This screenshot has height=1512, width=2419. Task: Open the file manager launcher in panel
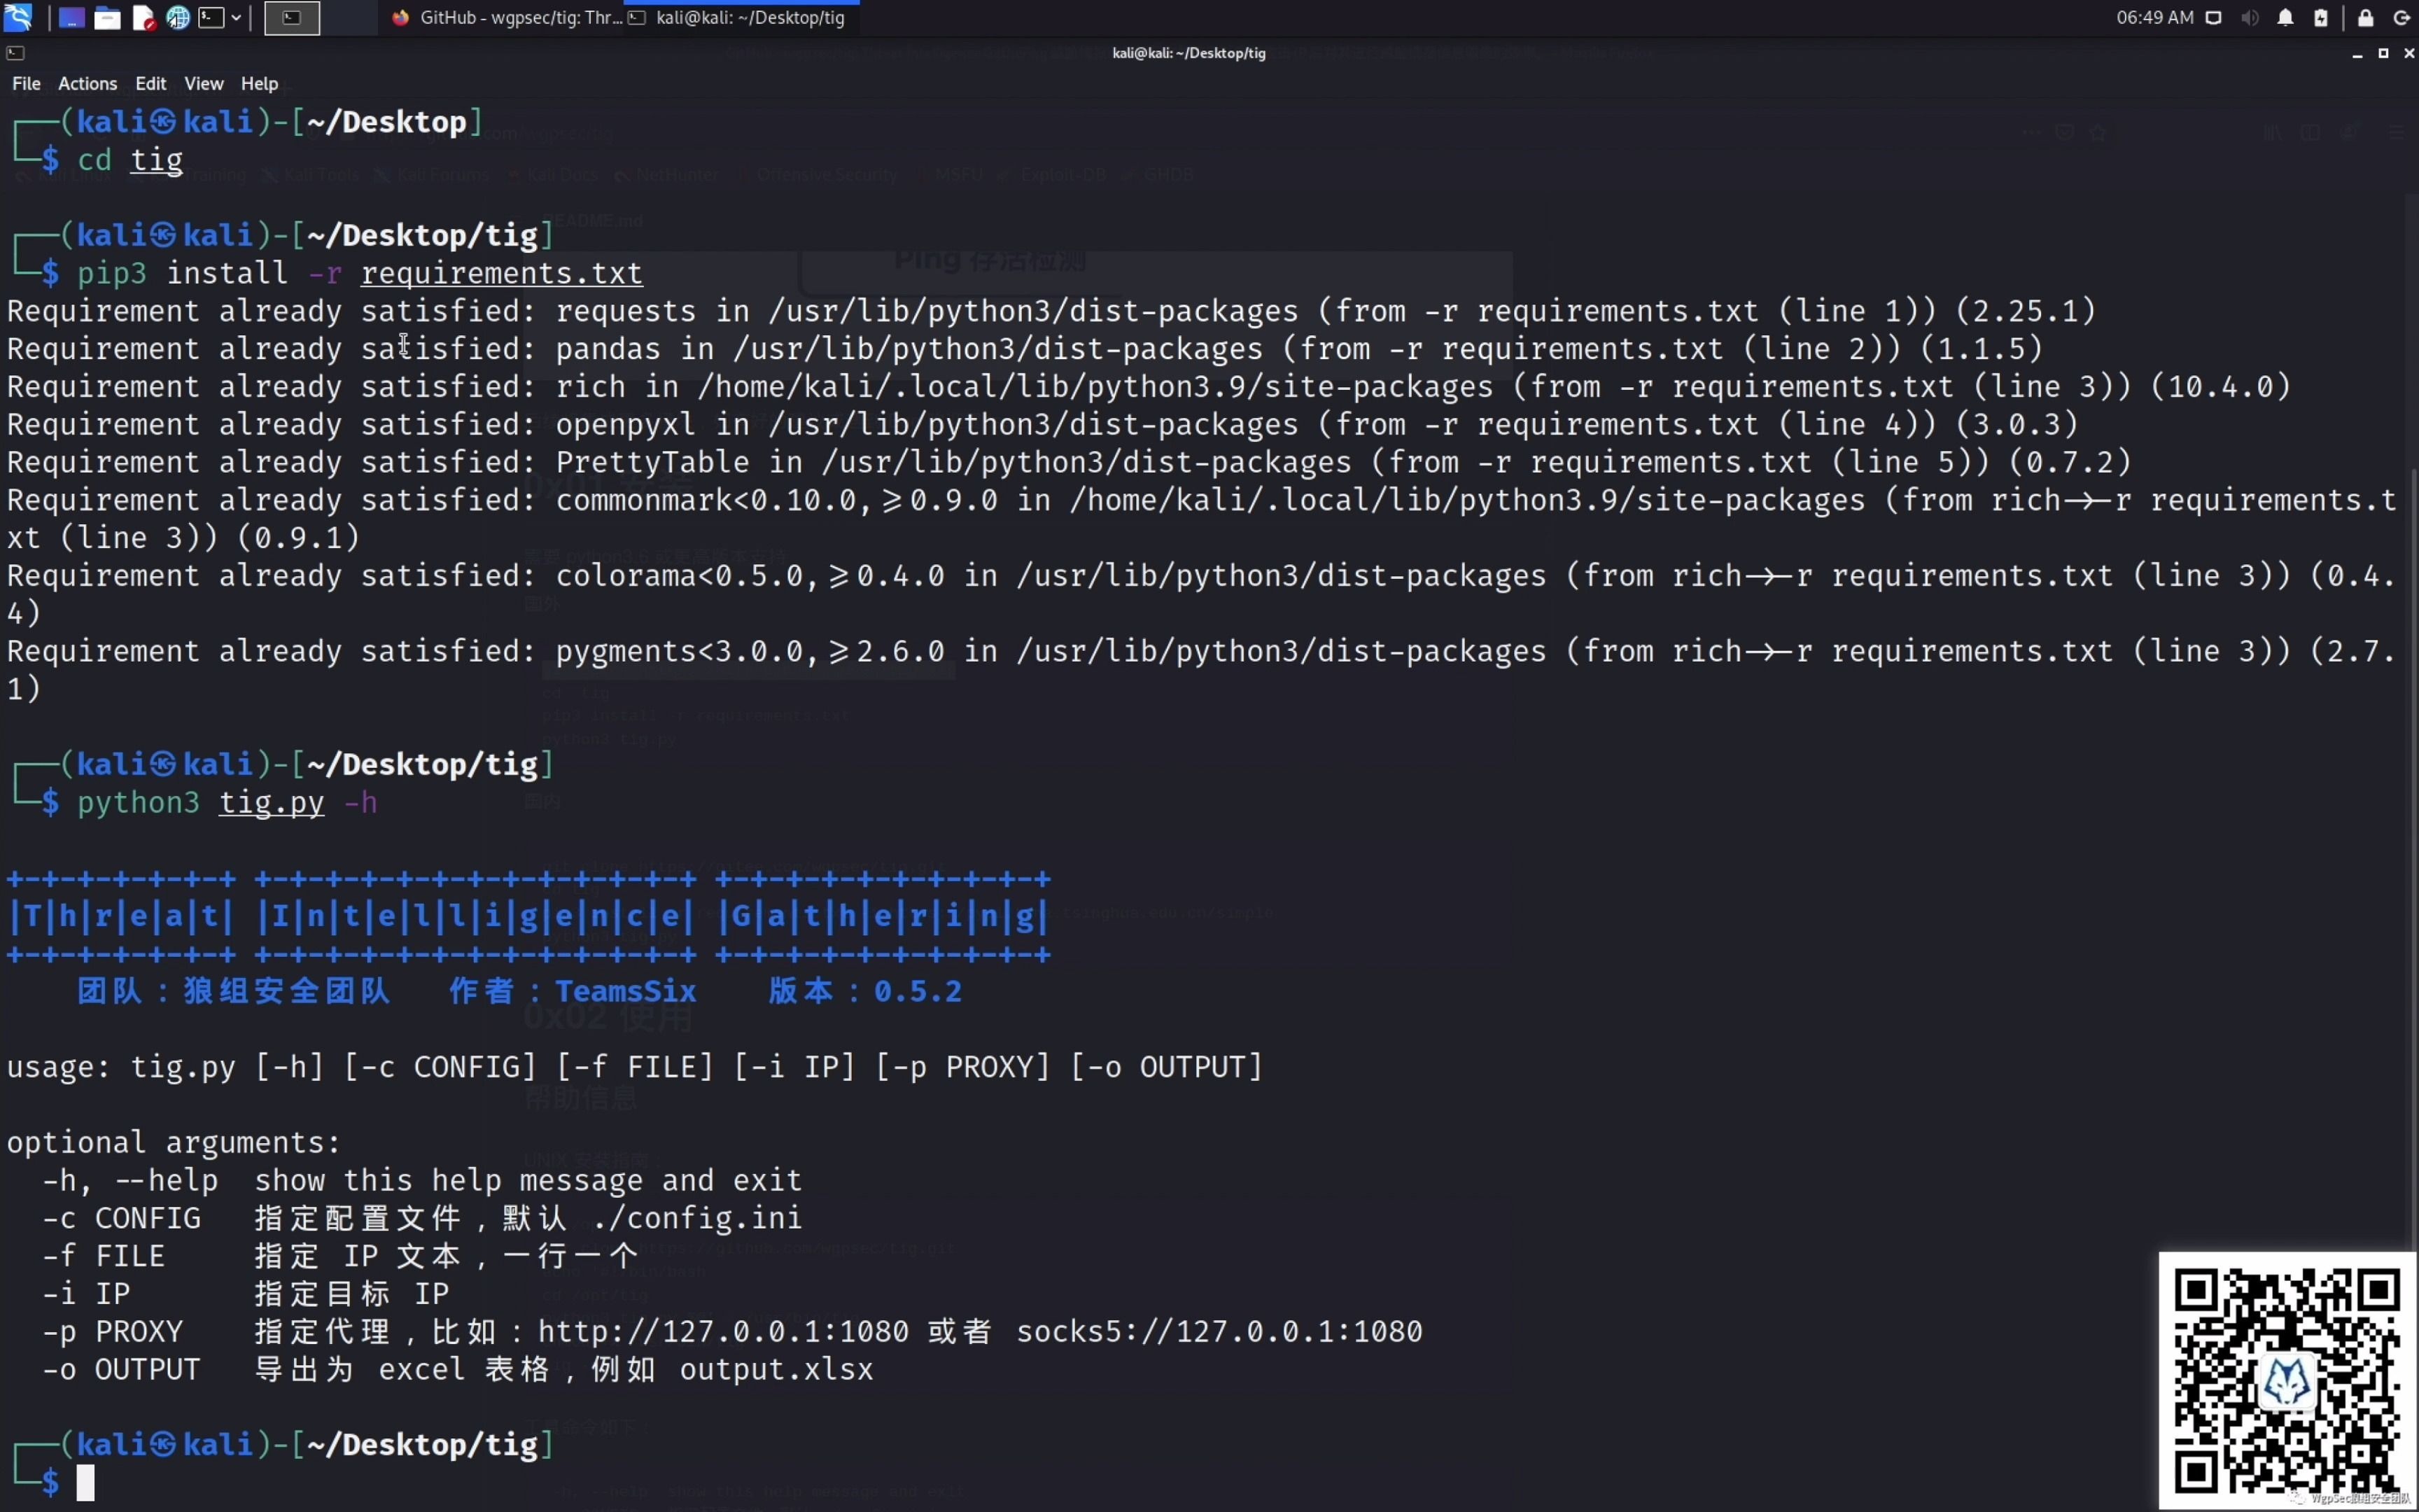[107, 17]
